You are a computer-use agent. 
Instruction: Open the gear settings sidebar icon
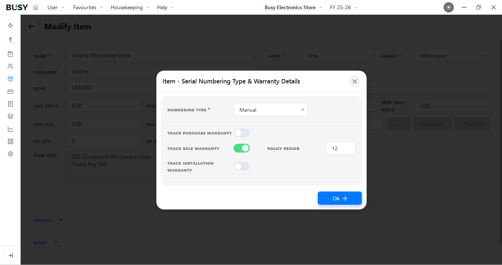pos(10,154)
